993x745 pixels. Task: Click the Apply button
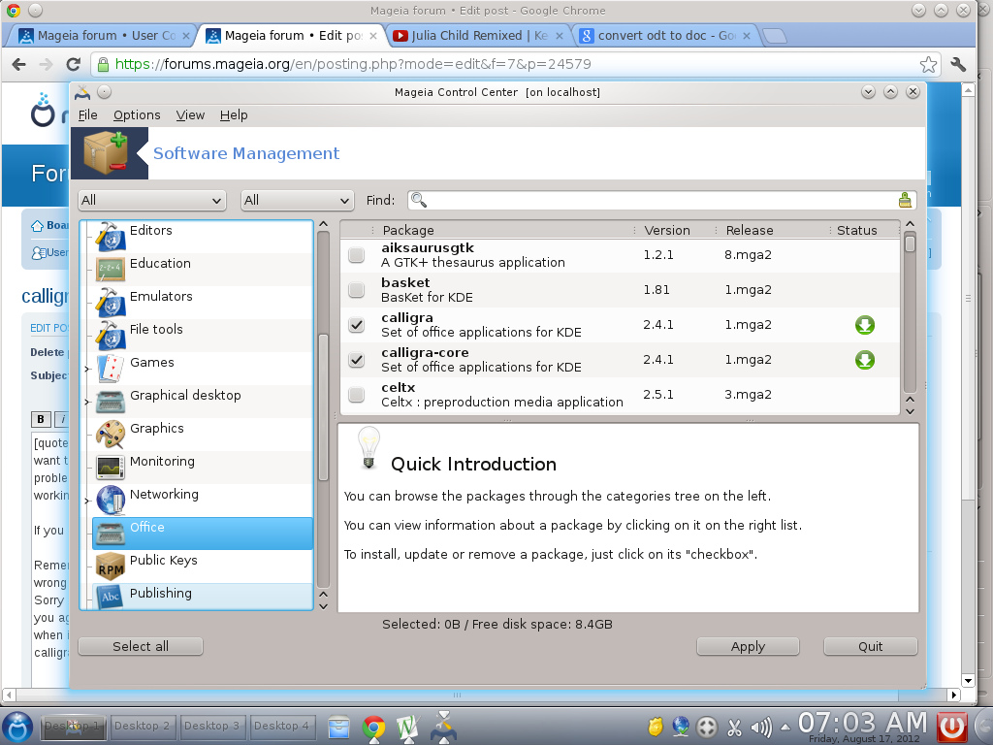pyautogui.click(x=748, y=646)
